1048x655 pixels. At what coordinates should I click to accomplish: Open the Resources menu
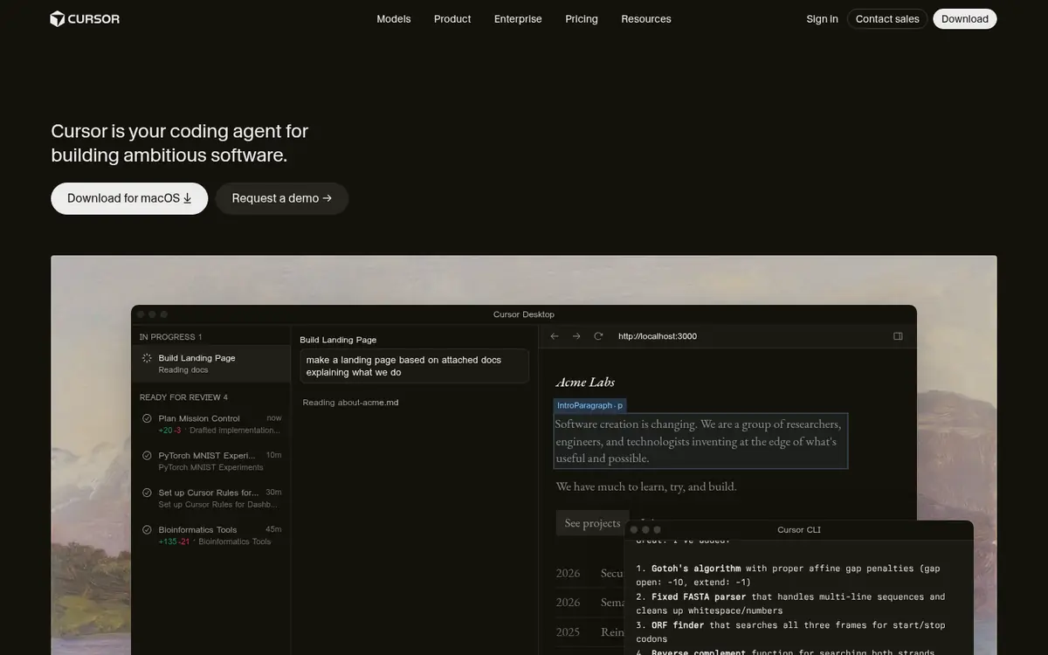tap(646, 19)
